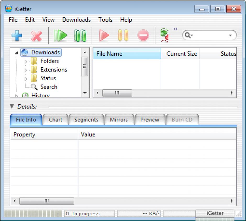
Task: Open the Edit menu
Action: tap(30, 20)
